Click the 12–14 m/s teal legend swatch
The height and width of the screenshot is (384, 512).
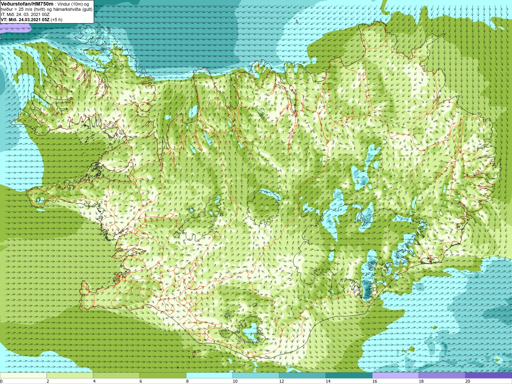[x=302, y=376]
